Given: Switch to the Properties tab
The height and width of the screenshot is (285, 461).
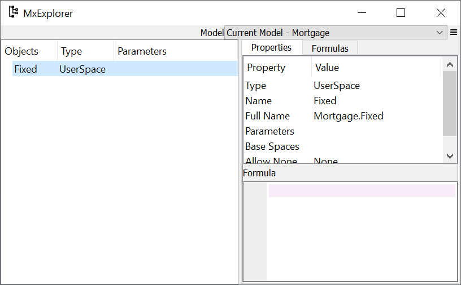Looking at the screenshot, I should pyautogui.click(x=271, y=48).
